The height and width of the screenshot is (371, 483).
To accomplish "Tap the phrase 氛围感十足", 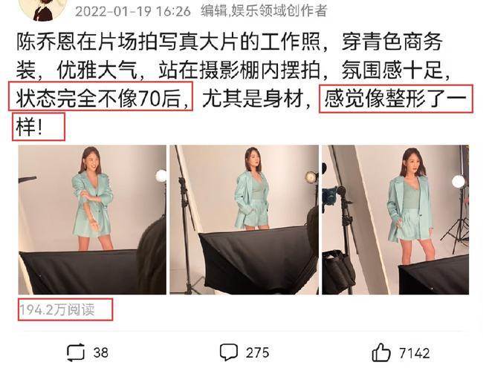I will point(392,70).
